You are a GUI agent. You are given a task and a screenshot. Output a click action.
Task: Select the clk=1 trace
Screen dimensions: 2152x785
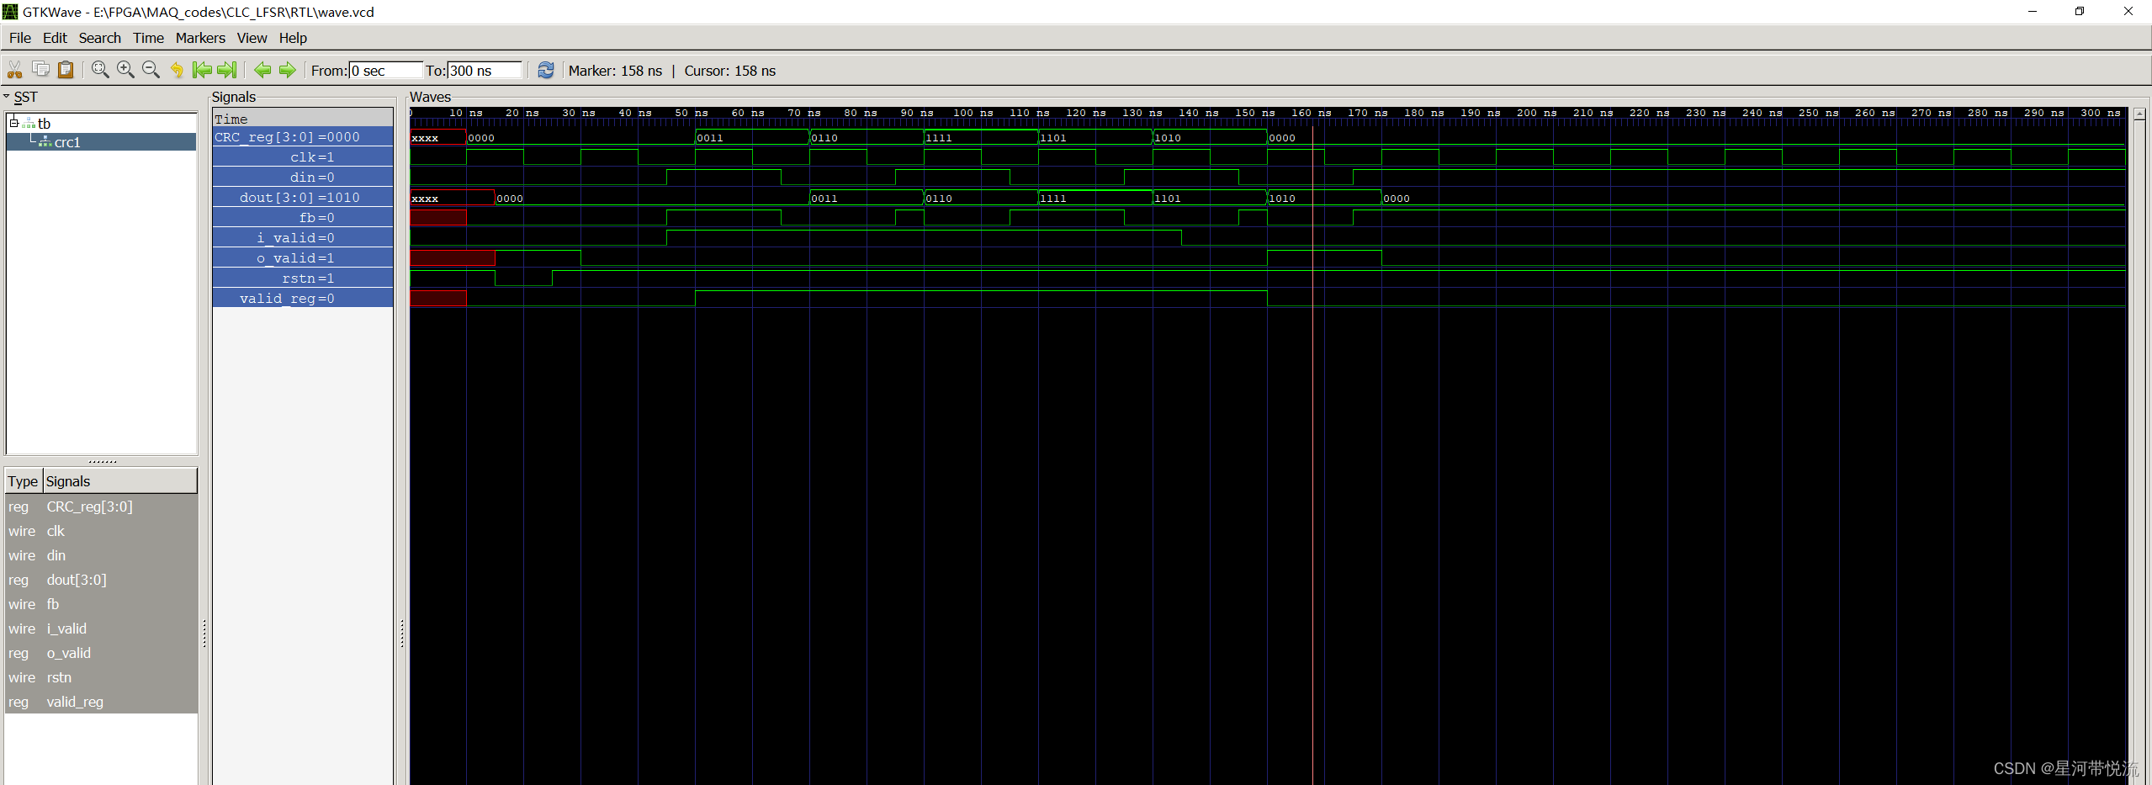pyautogui.click(x=303, y=157)
